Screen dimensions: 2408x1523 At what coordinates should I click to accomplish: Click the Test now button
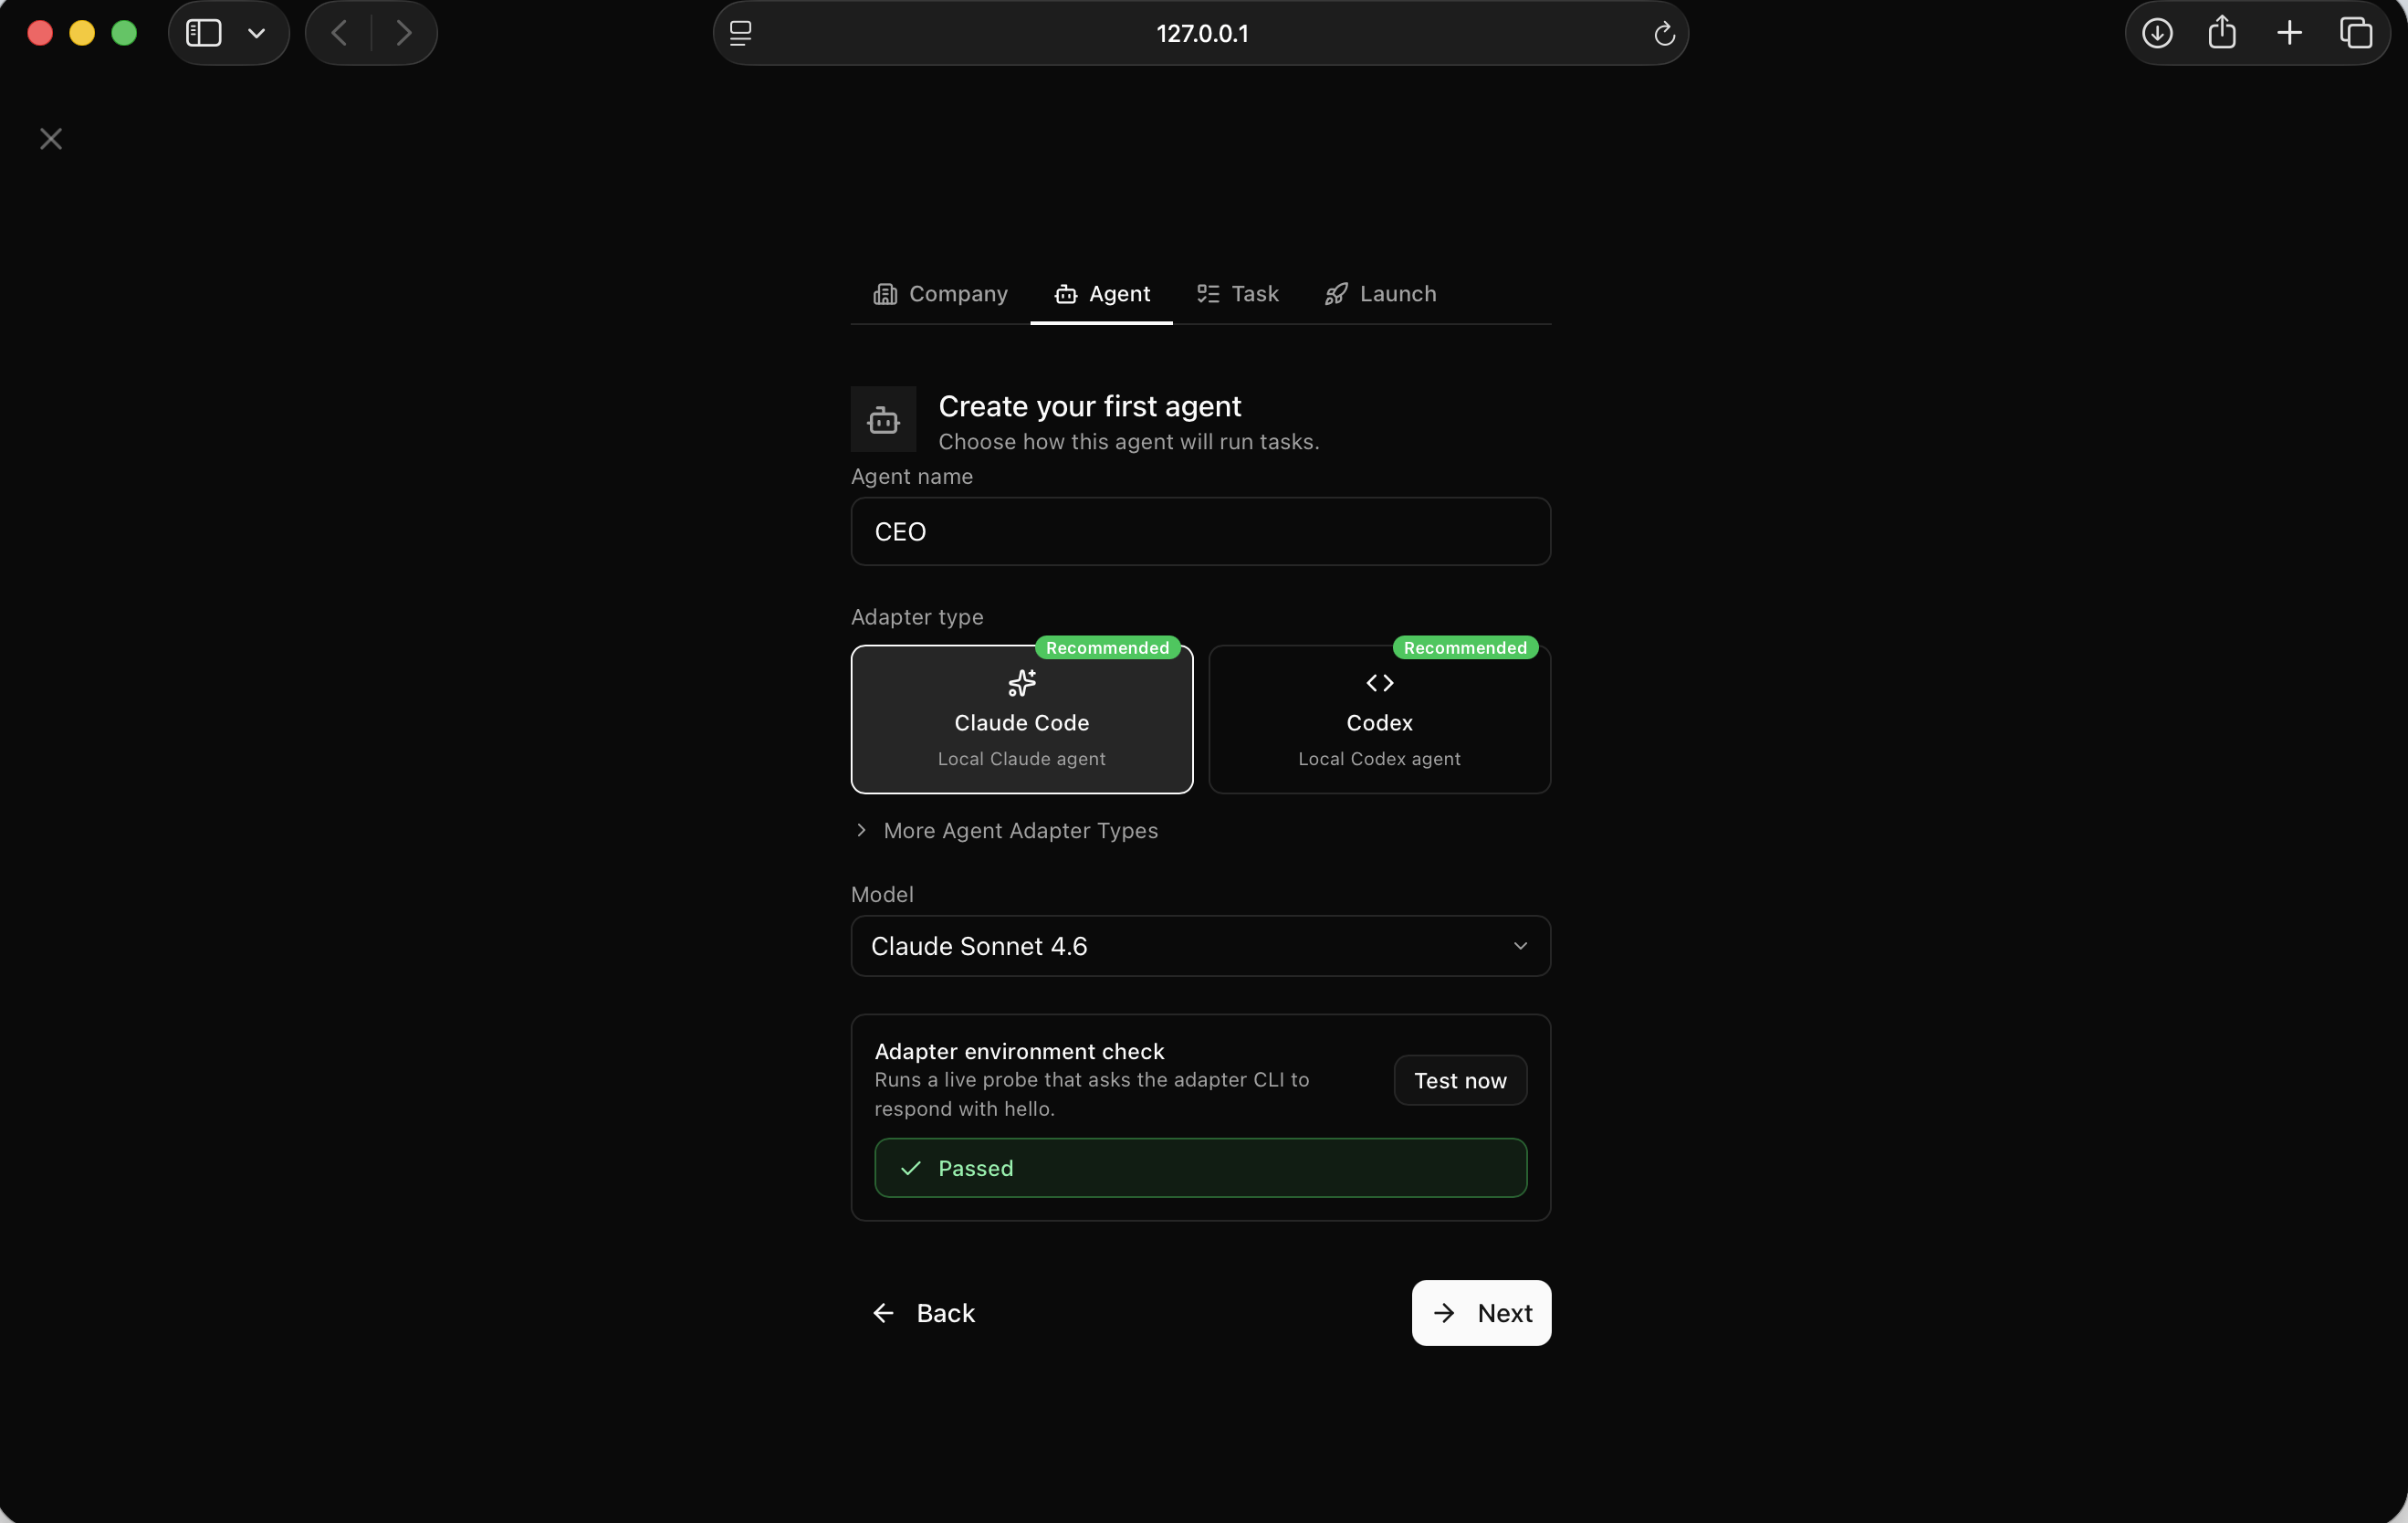pos(1459,1080)
